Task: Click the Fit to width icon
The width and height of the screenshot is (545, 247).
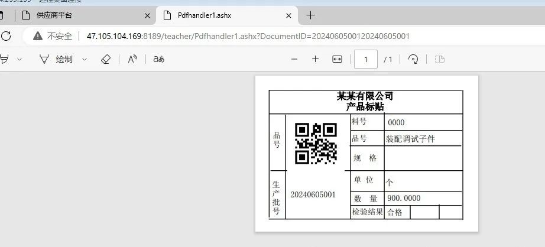Action: click(x=337, y=59)
